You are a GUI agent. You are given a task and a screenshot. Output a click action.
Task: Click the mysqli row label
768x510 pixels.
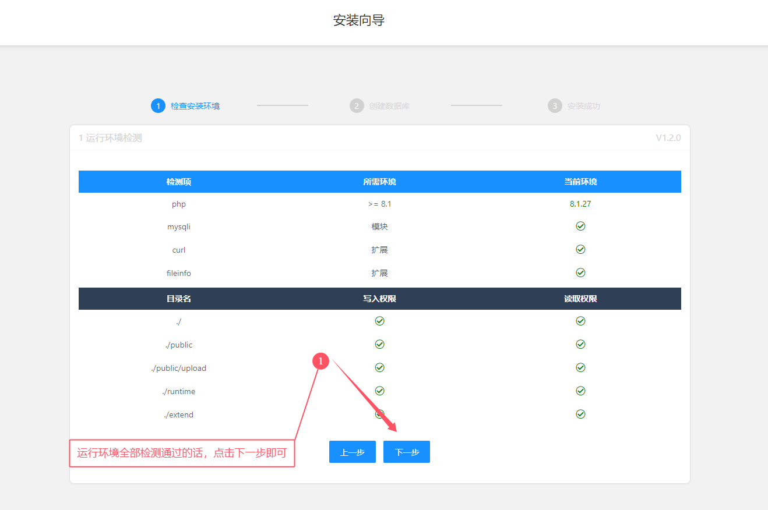click(179, 227)
